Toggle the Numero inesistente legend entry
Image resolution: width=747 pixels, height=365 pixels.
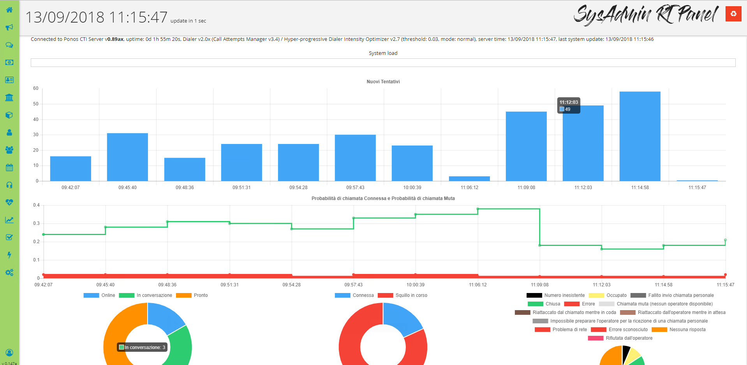pos(556,295)
